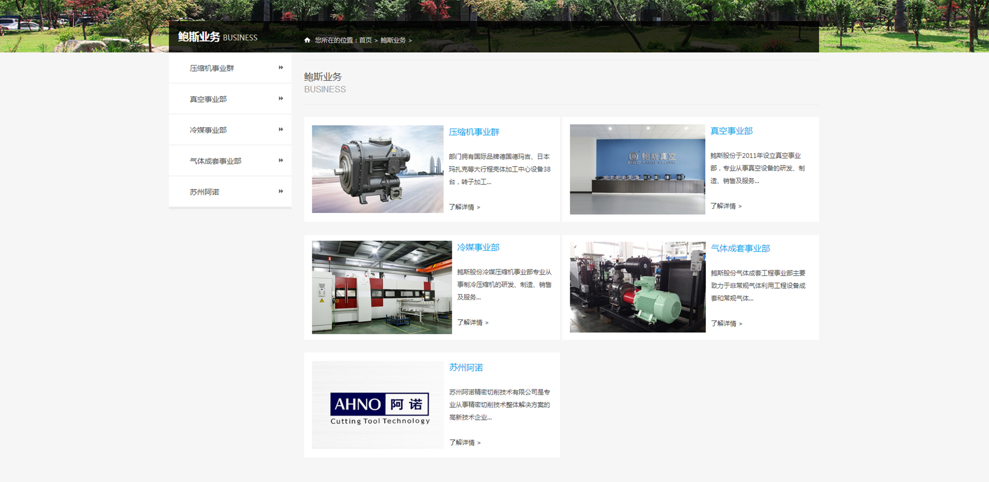Click the arrow icon beside 气体成套事业部 in sidebar
Screen dimensions: 989x482
(281, 160)
